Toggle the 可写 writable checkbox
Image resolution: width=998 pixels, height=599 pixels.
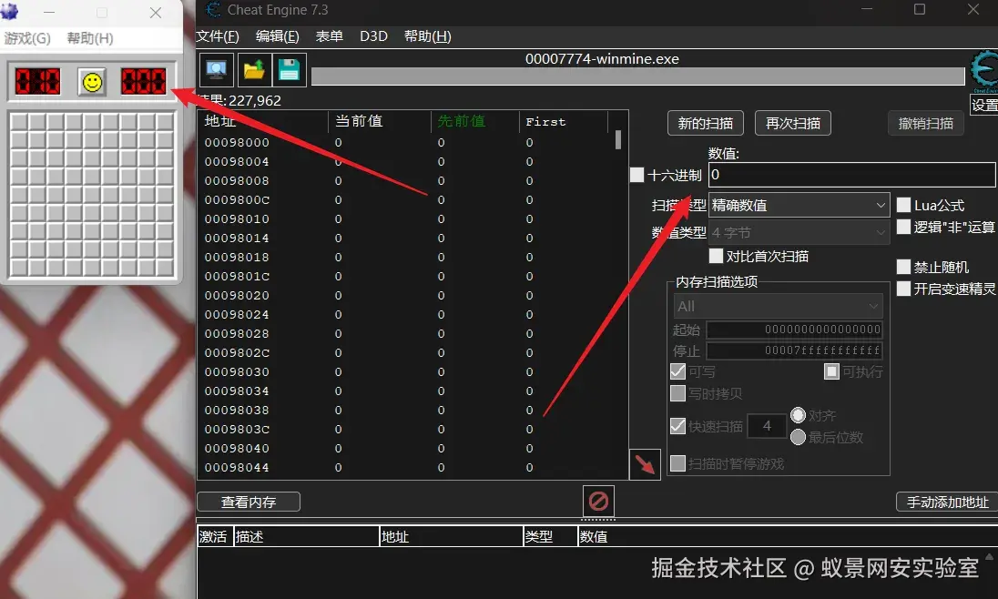coord(677,371)
